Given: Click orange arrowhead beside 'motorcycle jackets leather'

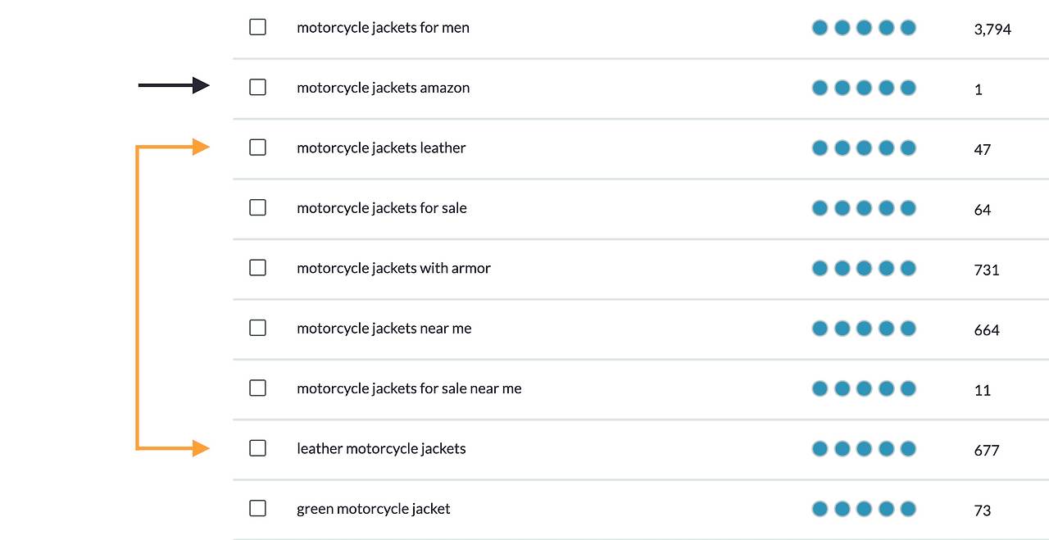Looking at the screenshot, I should click(201, 147).
